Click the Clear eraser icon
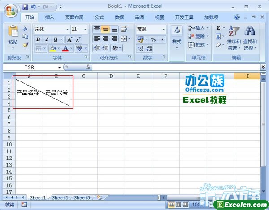 pyautogui.click(x=218, y=45)
